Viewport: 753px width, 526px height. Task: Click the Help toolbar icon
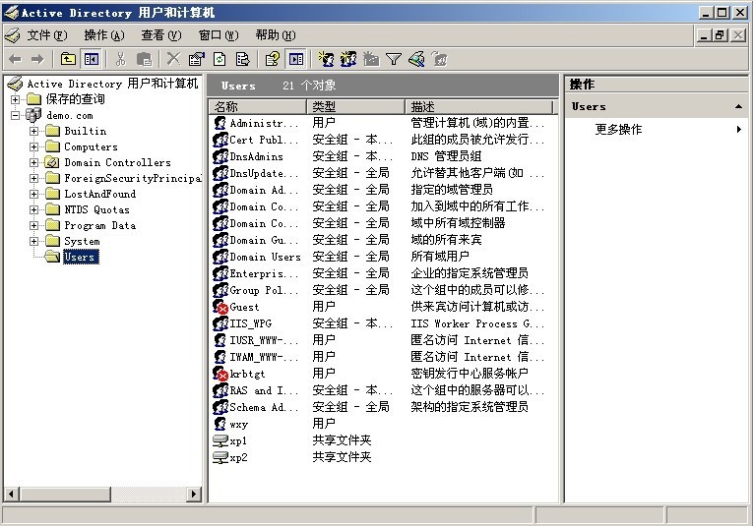[x=273, y=59]
